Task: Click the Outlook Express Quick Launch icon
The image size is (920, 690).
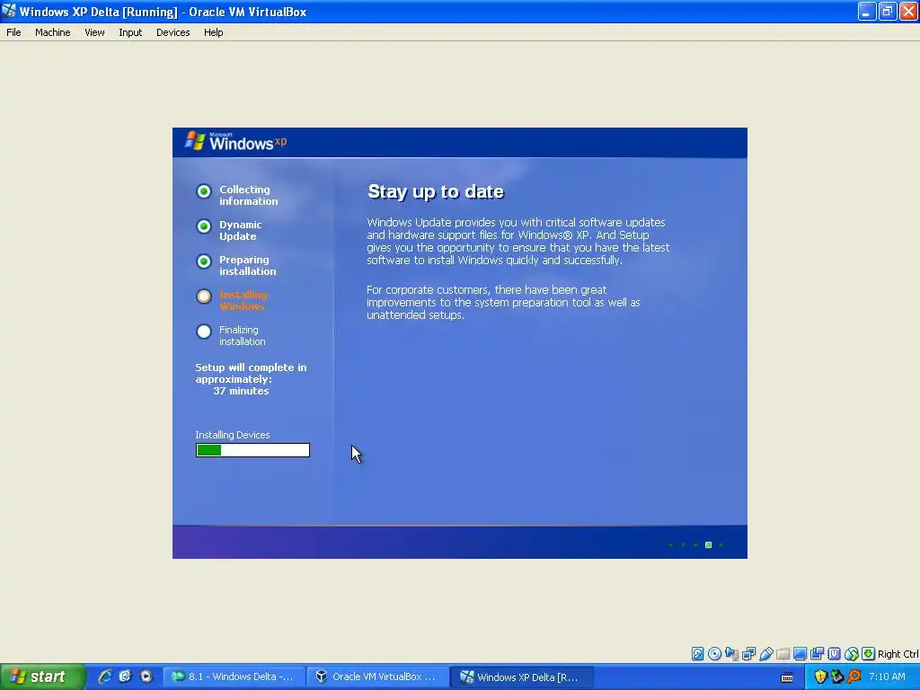Action: [125, 677]
